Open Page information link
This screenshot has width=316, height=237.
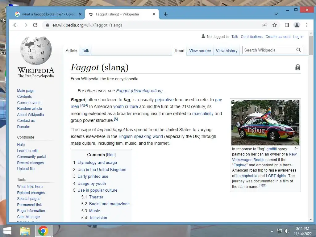[x=31, y=210]
